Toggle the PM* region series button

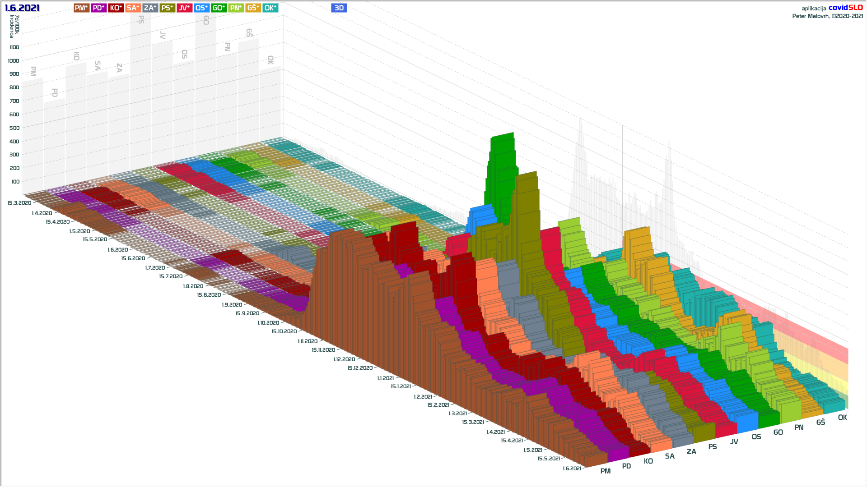81,8
